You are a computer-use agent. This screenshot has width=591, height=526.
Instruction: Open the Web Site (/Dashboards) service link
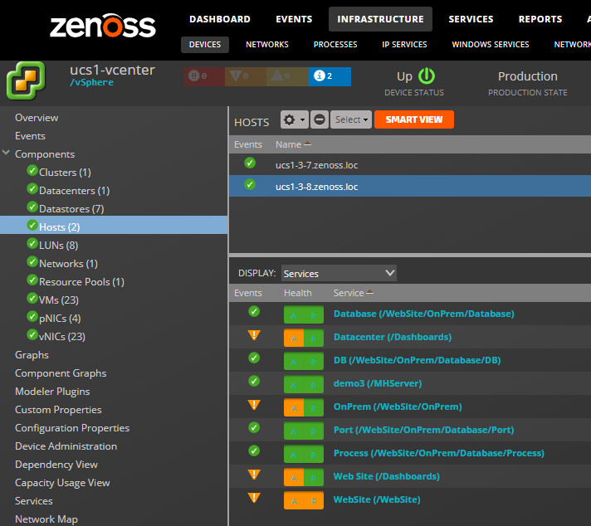(x=386, y=477)
